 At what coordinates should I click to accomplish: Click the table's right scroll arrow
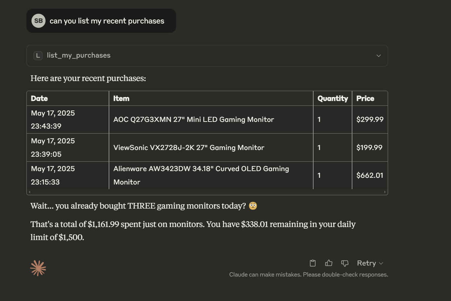385,192
